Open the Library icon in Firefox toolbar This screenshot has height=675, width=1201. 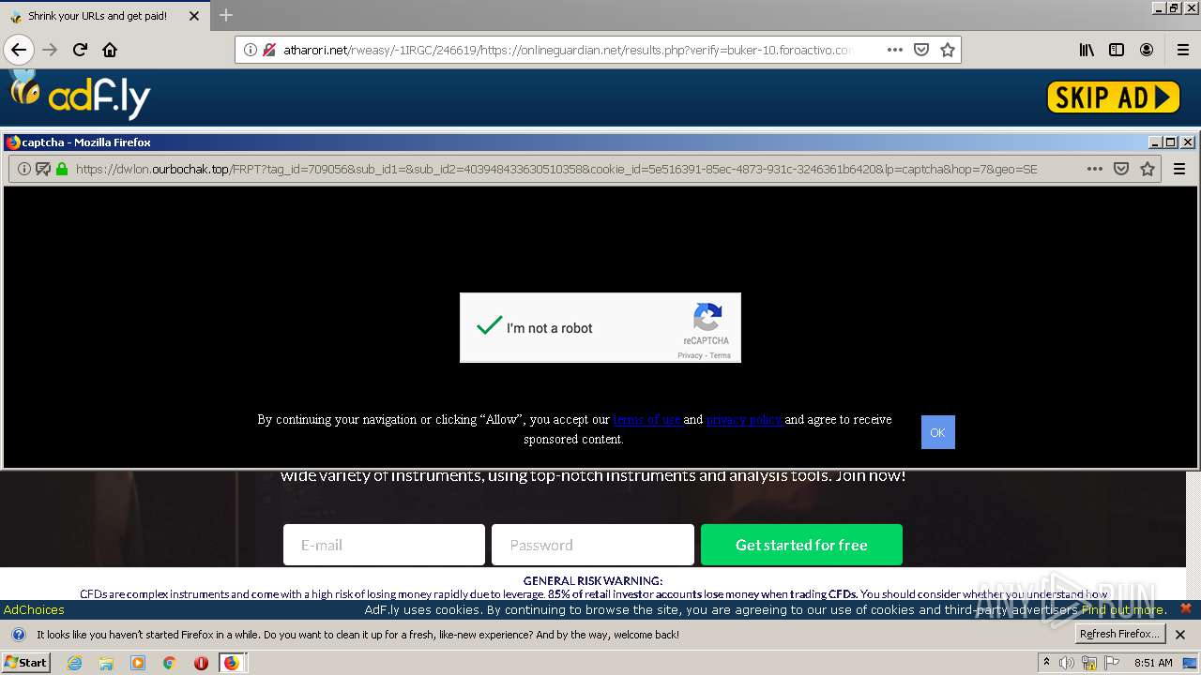(1087, 50)
